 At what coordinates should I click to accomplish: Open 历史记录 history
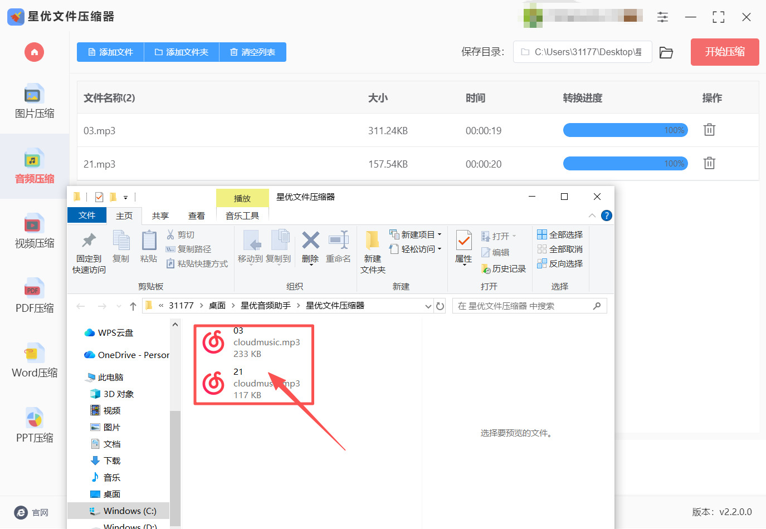point(504,269)
